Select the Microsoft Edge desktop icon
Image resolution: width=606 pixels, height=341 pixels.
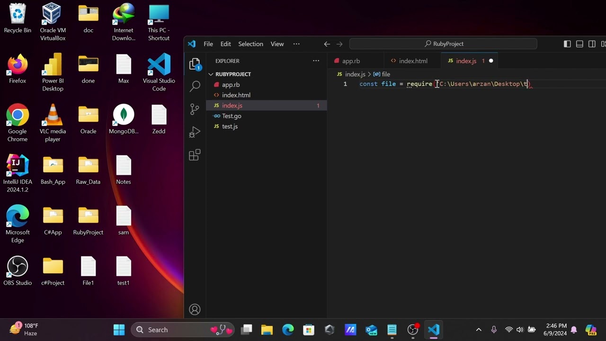pyautogui.click(x=18, y=224)
